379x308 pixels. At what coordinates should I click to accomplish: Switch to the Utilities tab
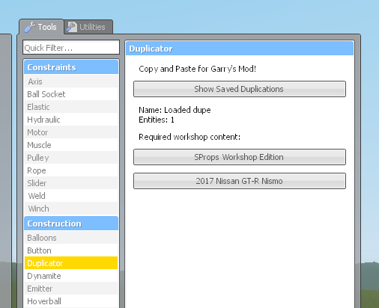pyautogui.click(x=88, y=27)
